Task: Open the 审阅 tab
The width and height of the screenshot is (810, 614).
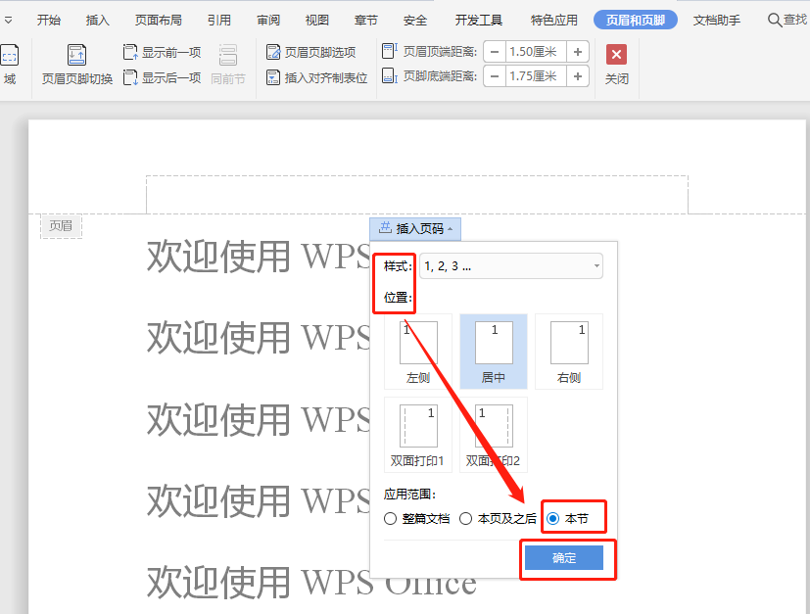Action: 268,21
